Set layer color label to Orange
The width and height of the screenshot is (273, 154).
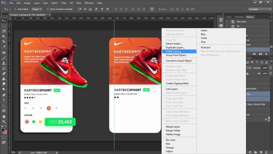coord(179,148)
